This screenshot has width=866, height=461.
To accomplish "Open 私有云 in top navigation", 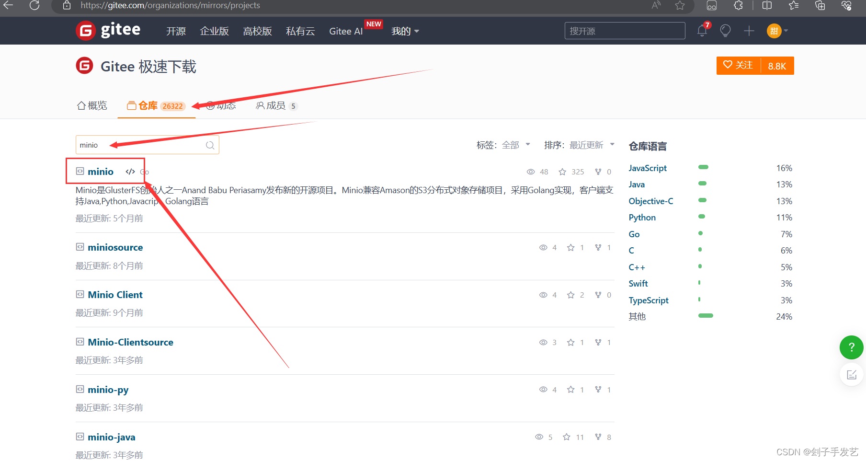I will (300, 31).
